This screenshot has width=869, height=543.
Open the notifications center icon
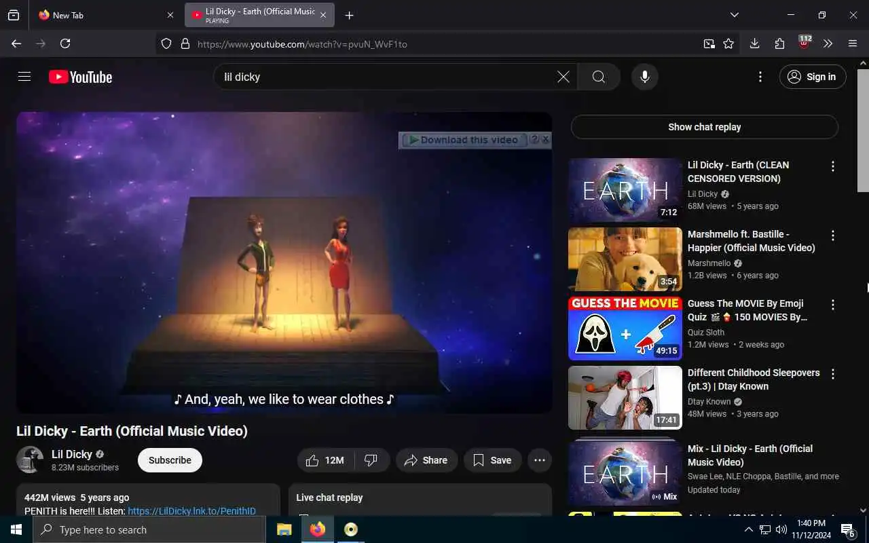tap(848, 529)
